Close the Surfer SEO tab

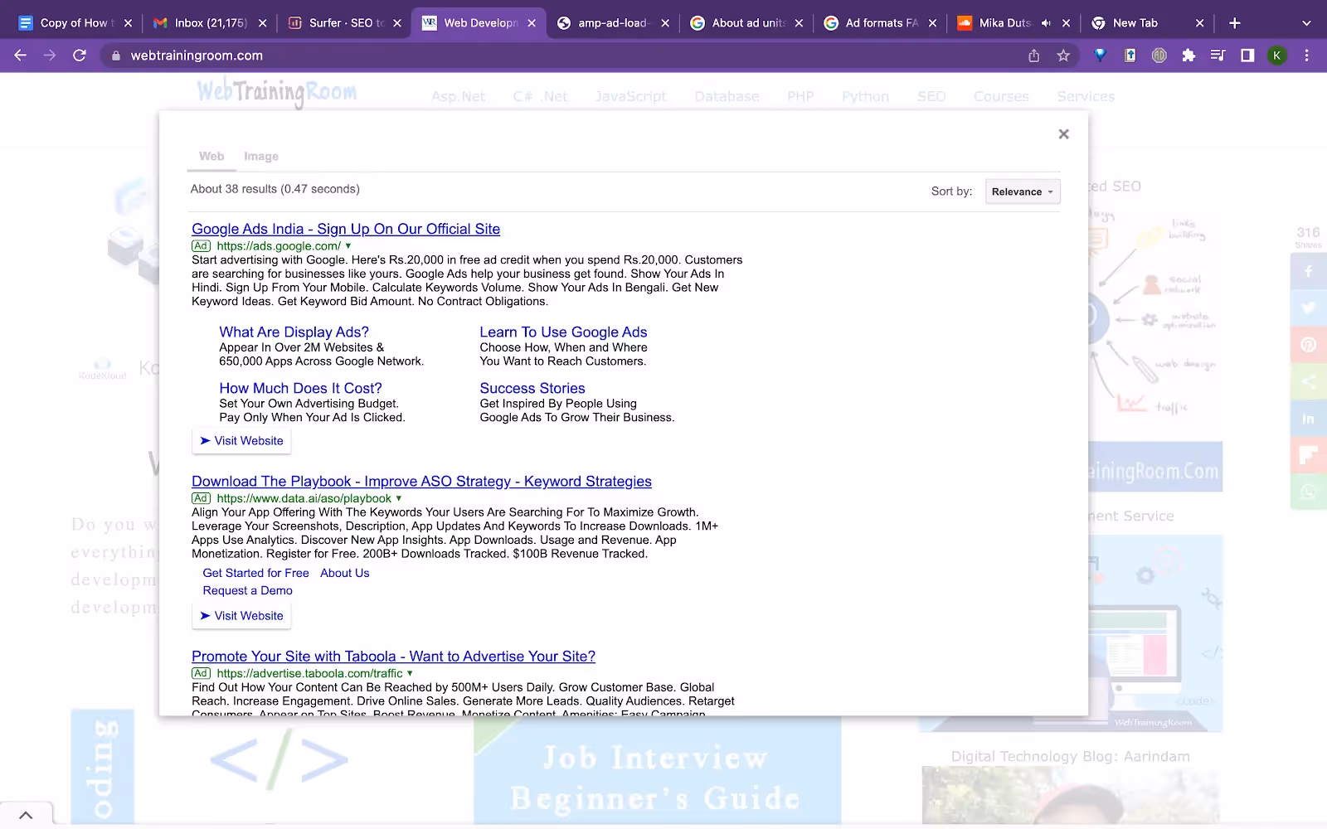click(x=397, y=23)
